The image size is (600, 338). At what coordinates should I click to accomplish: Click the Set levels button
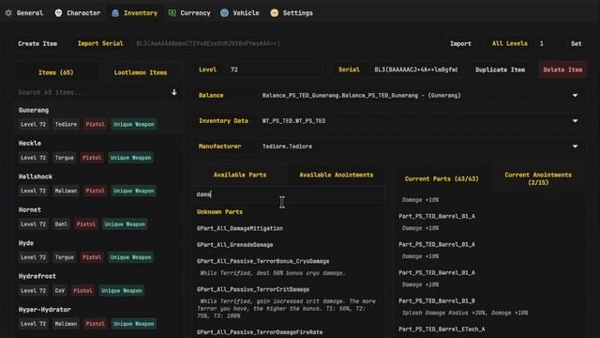[577, 44]
